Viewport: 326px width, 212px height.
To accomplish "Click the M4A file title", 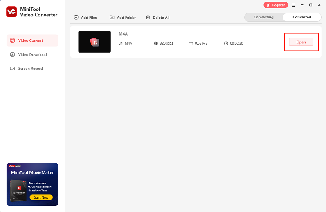I will [123, 34].
